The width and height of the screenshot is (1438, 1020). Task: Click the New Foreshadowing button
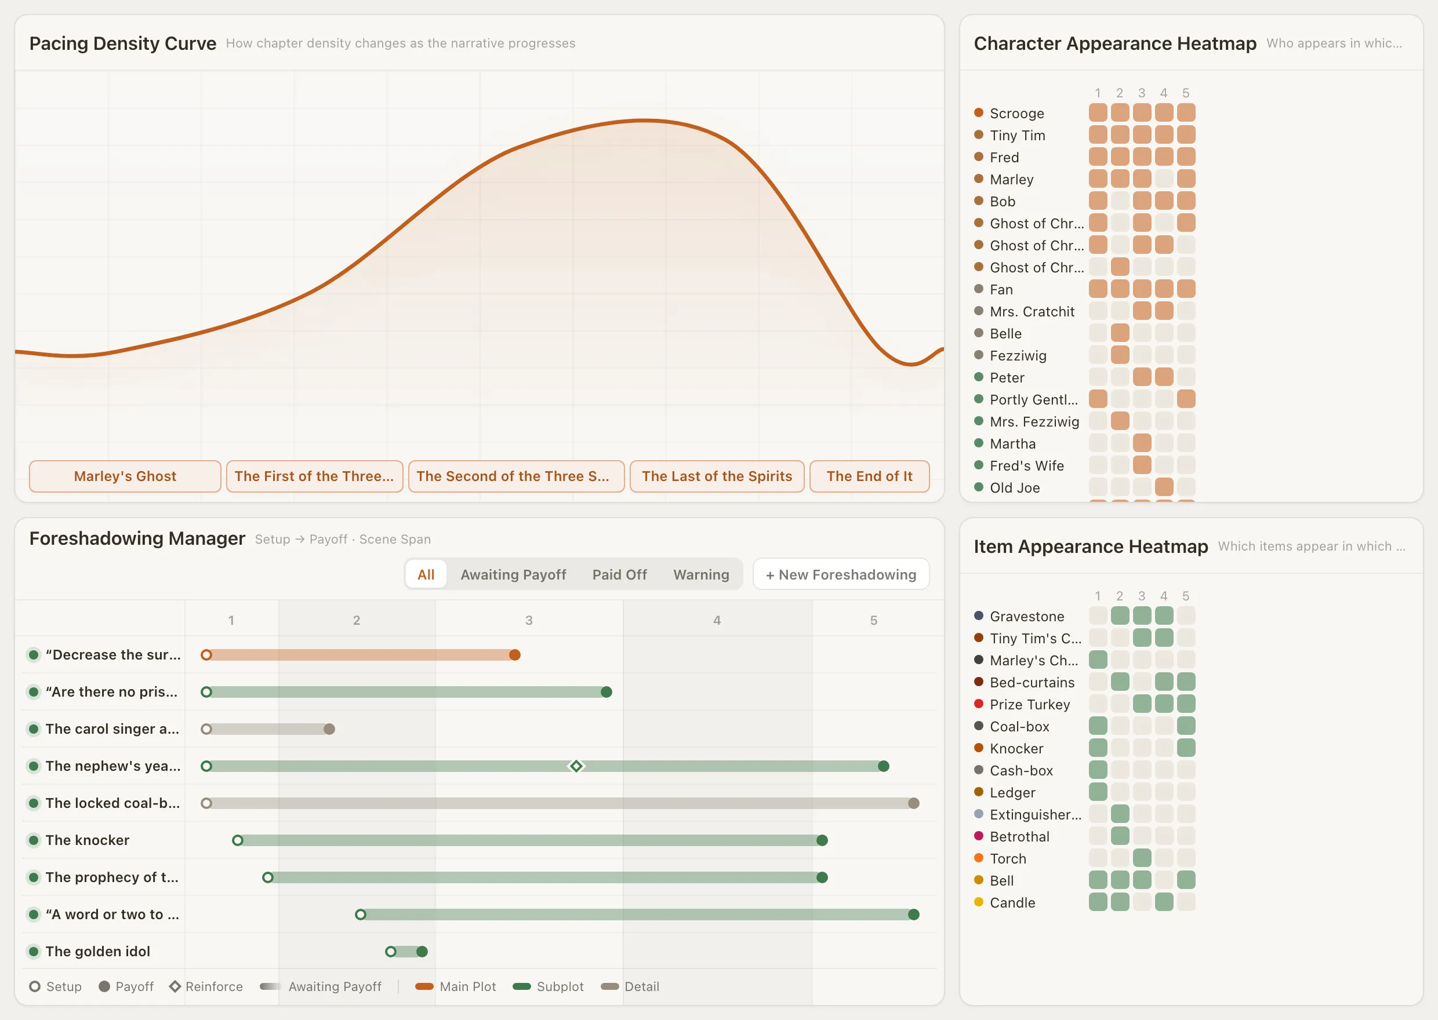[x=841, y=574]
